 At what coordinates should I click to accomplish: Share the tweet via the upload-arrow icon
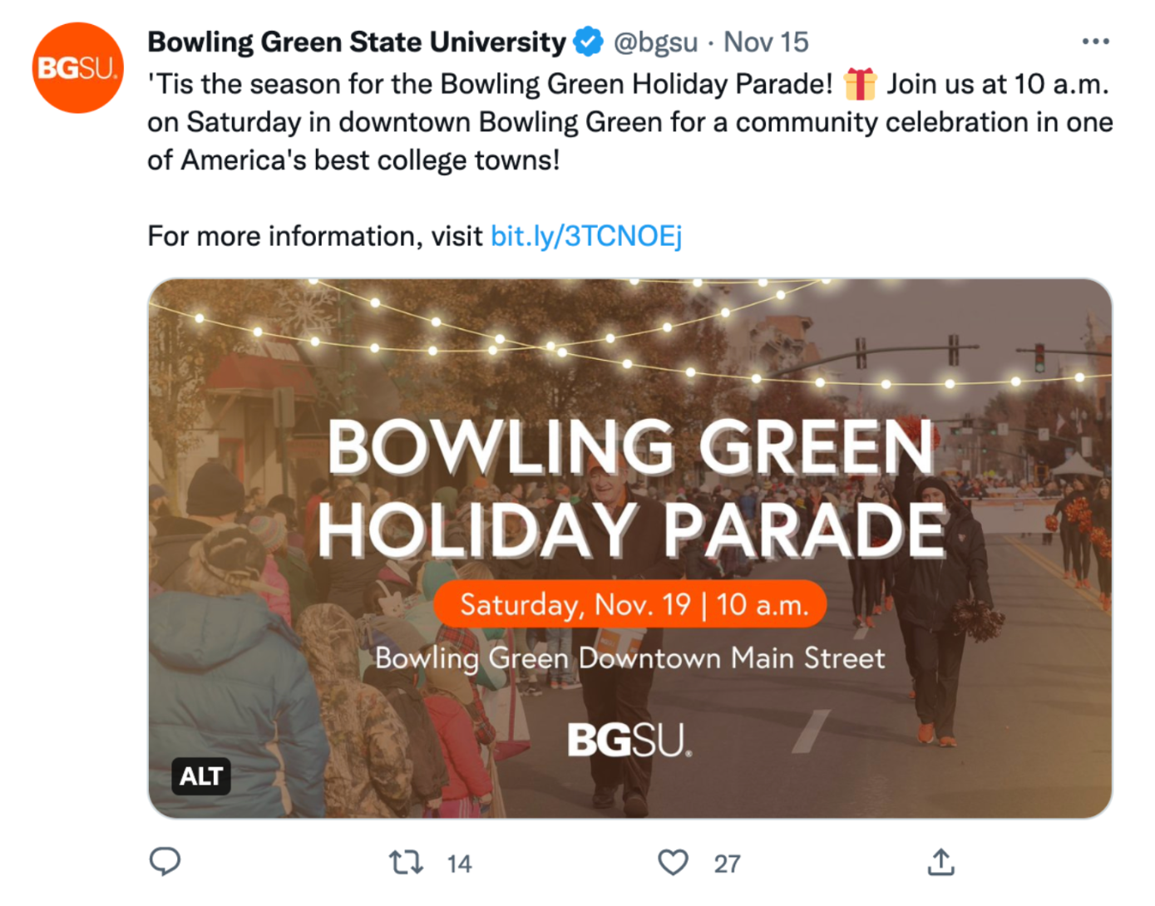[940, 862]
